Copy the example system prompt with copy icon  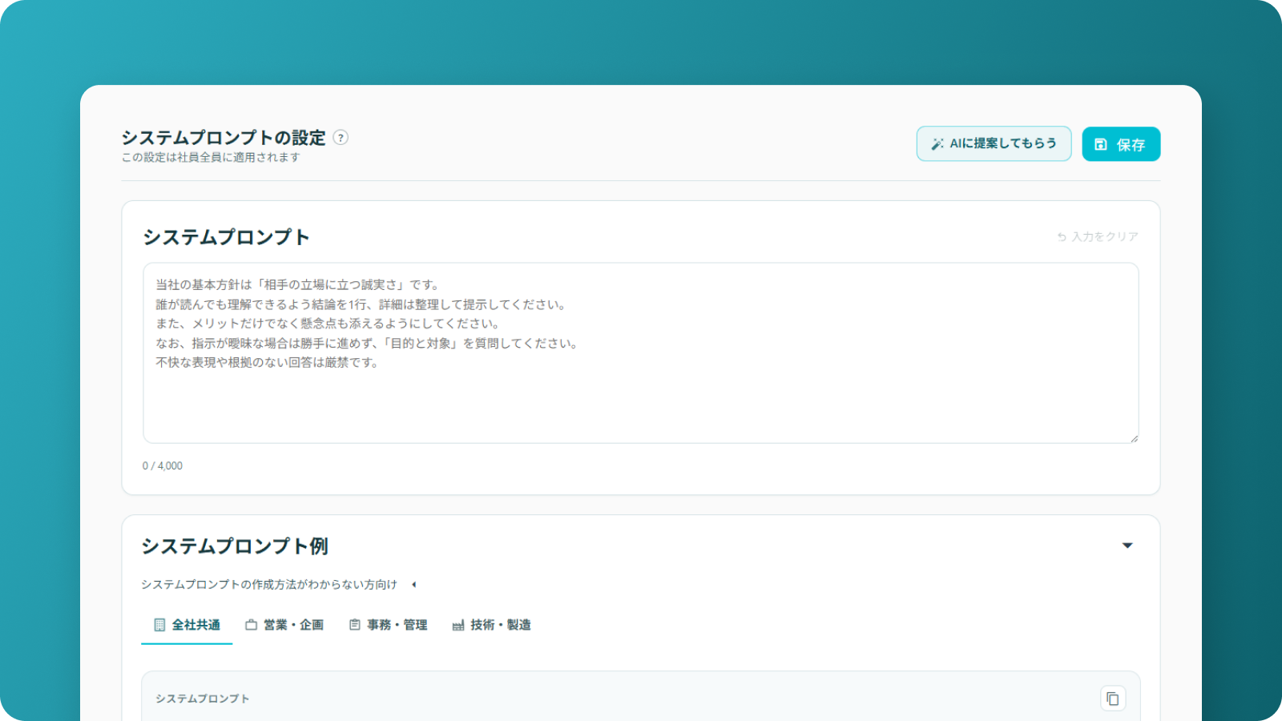(1113, 699)
